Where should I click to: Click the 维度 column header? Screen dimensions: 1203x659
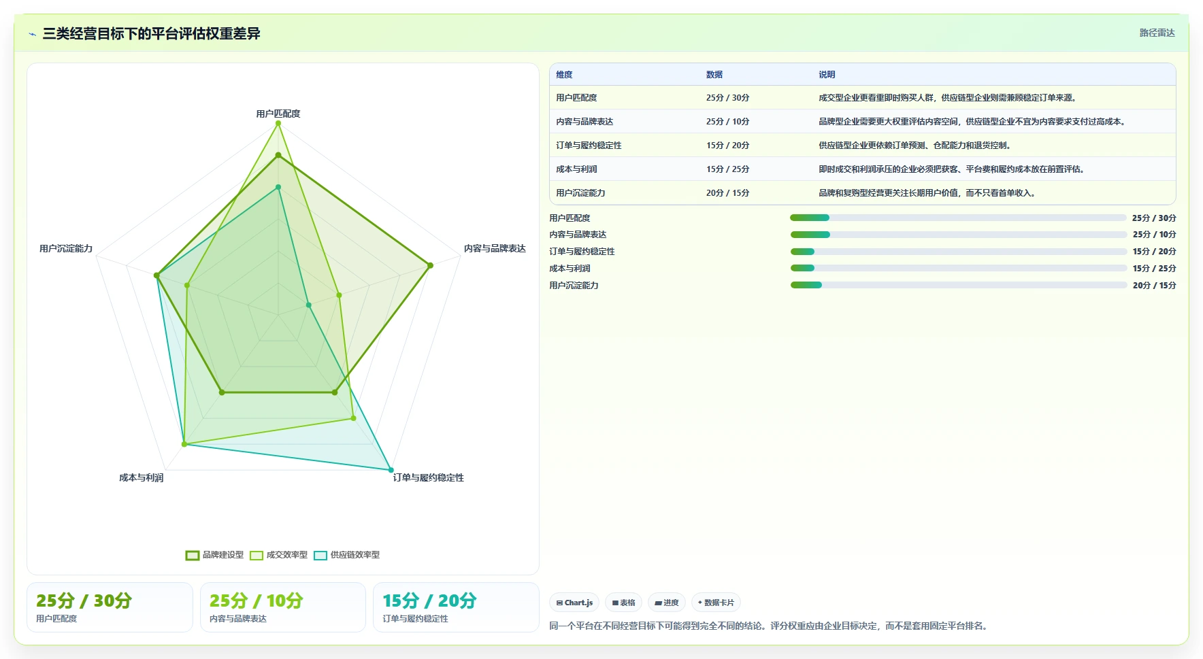point(564,75)
